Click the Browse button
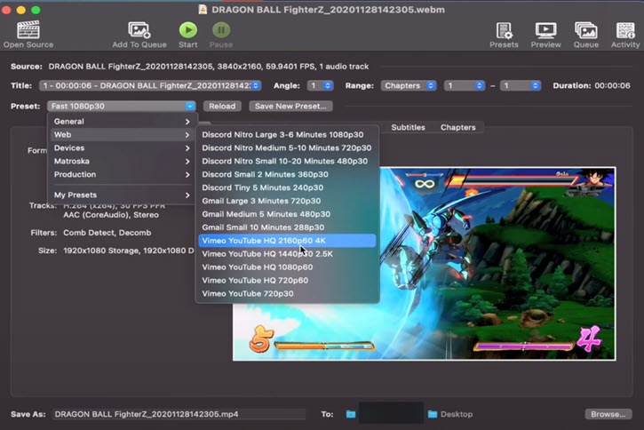 tap(608, 414)
